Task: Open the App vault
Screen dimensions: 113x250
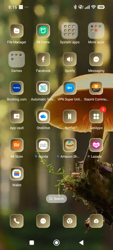Action: 17,116
